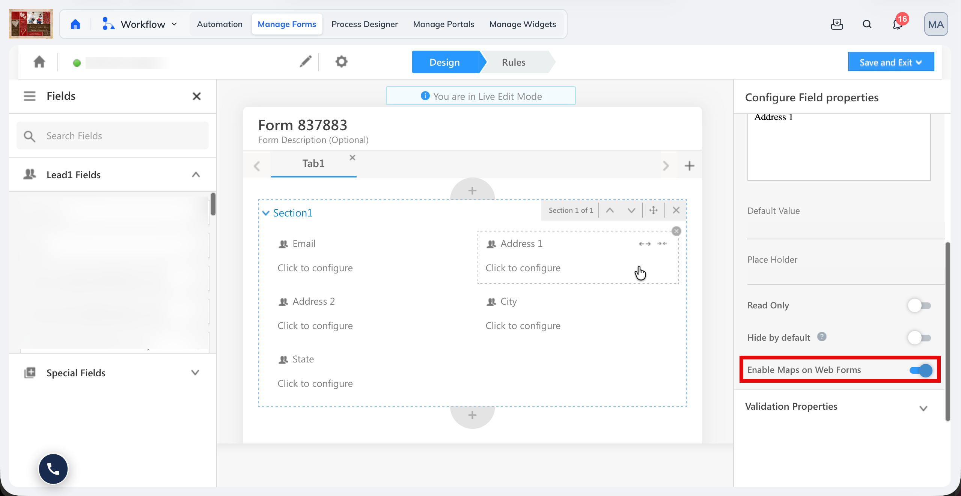Select the Tab1 tab
Screen dimensions: 961x496
(x=313, y=164)
